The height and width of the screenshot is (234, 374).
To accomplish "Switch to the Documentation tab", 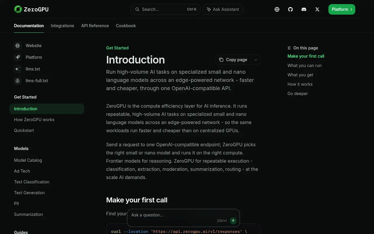I will pyautogui.click(x=29, y=26).
